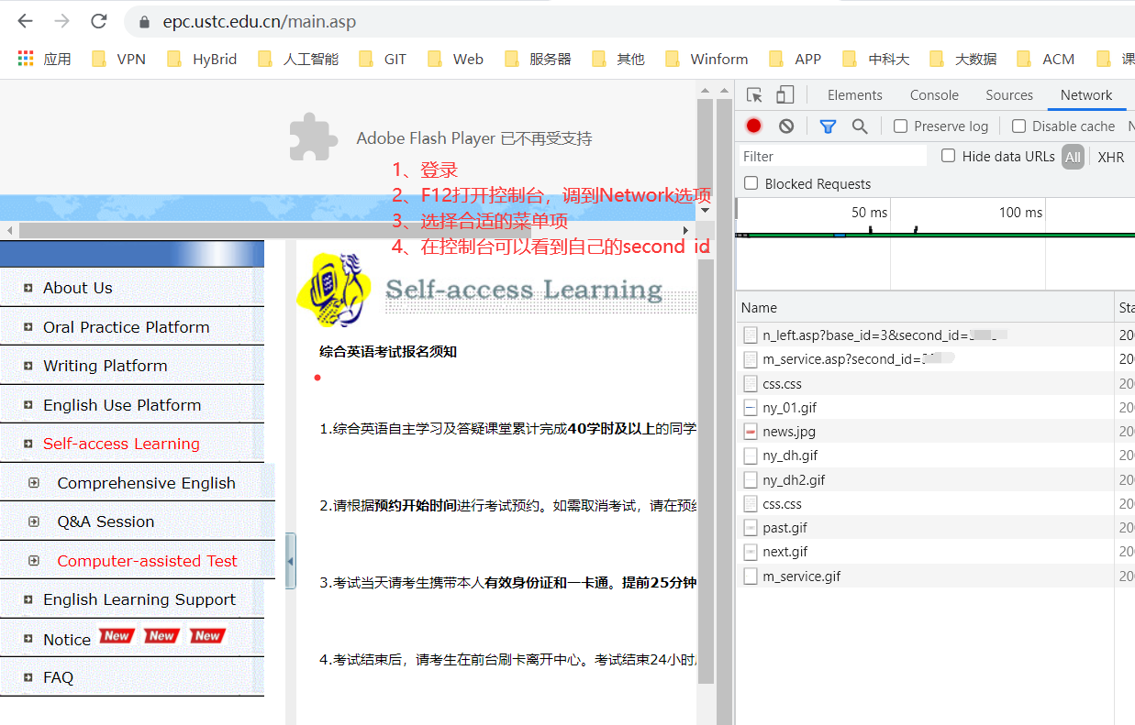The height and width of the screenshot is (725, 1135).
Task: Select the inspect element tool in DevTools
Action: (754, 94)
